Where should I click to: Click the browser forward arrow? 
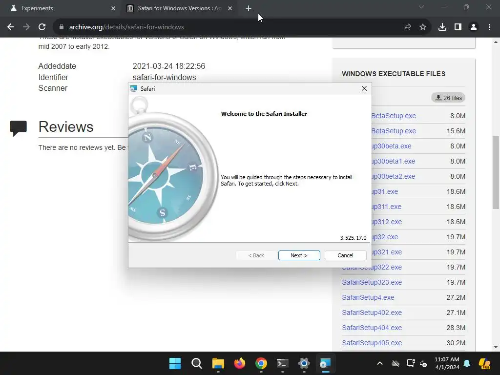tap(26, 27)
